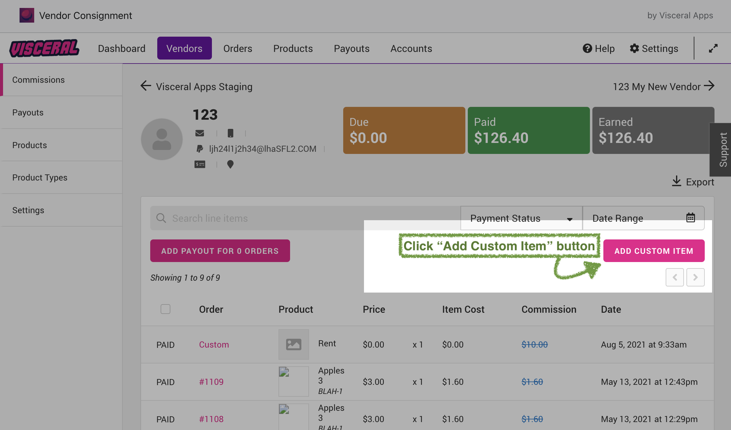Click the fullscreen expand arrows icon
The image size is (731, 430).
pos(713,48)
